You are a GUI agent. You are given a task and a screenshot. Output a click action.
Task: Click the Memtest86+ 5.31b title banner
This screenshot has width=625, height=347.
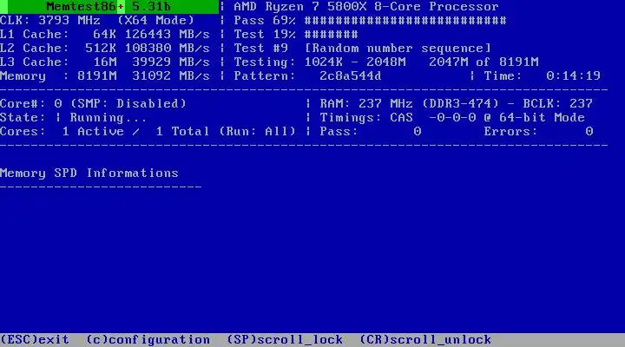pyautogui.click(x=109, y=7)
